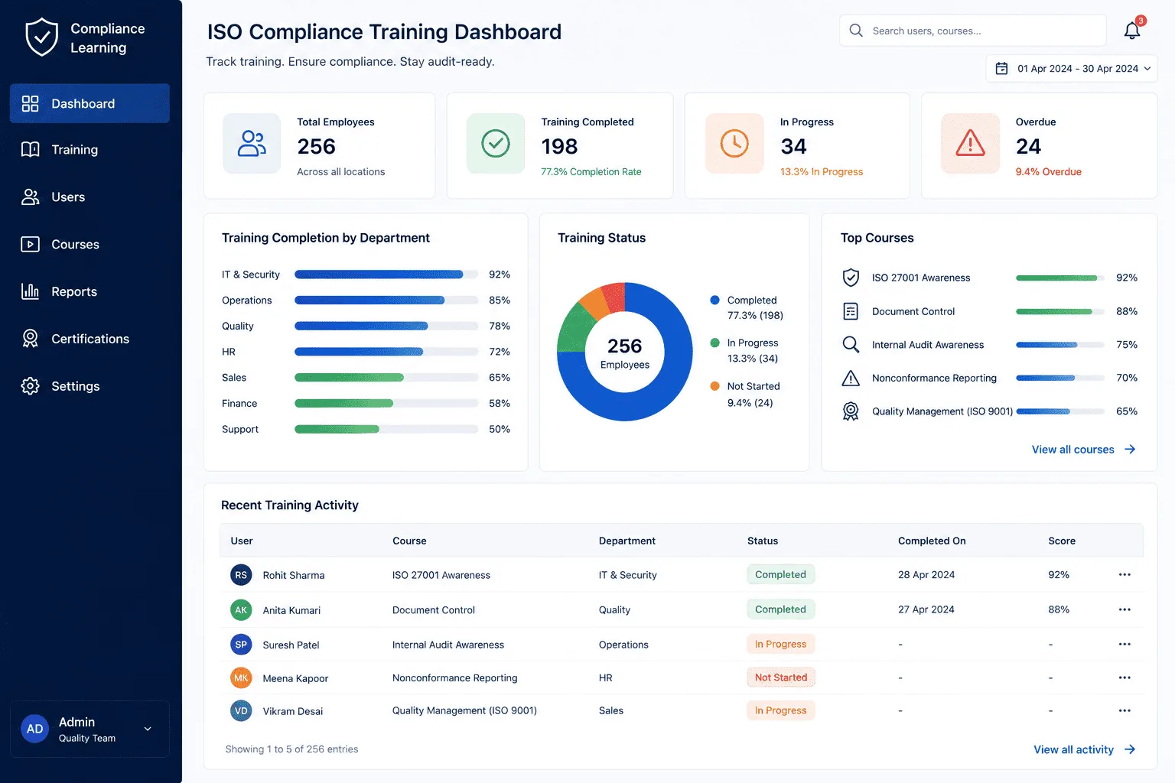The width and height of the screenshot is (1175, 783).
Task: Click the Nonconformance Reporting triangle icon
Action: coord(851,378)
